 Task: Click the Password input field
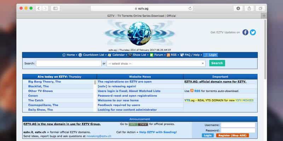(x=238, y=130)
